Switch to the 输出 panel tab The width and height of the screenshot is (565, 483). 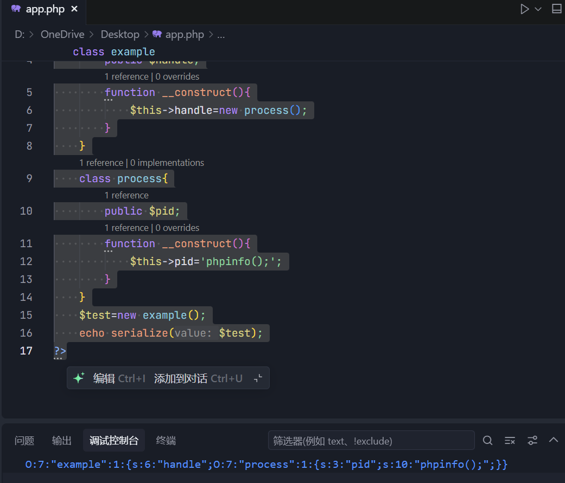(x=62, y=441)
